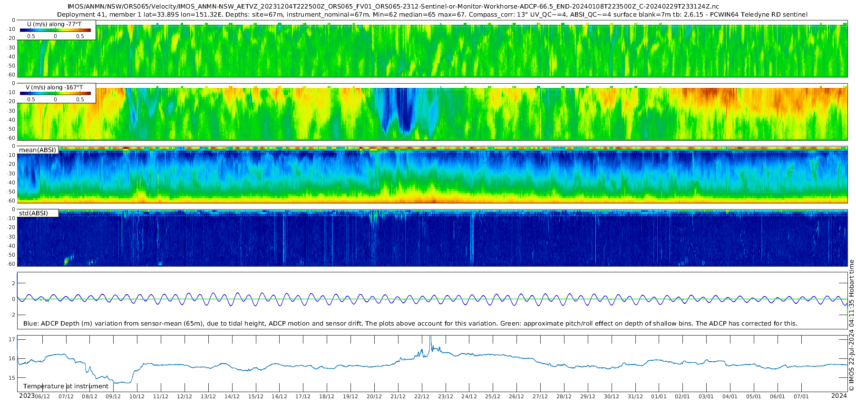This screenshot has width=856, height=404.
Task: Click the 07/01 date tick label
Action: (801, 396)
